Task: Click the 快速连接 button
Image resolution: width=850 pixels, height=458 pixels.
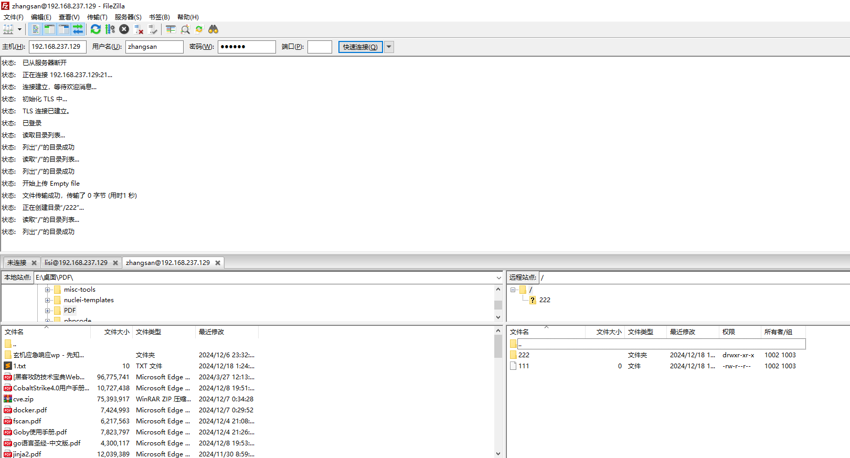Action: pyautogui.click(x=360, y=47)
